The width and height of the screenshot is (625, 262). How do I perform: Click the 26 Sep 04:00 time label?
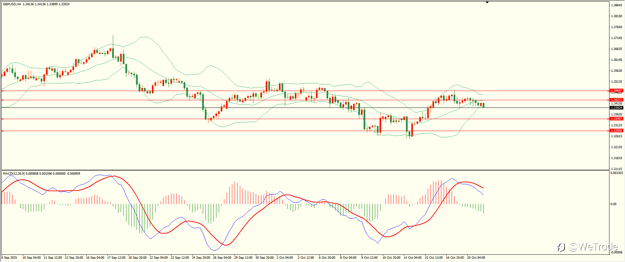point(222,258)
